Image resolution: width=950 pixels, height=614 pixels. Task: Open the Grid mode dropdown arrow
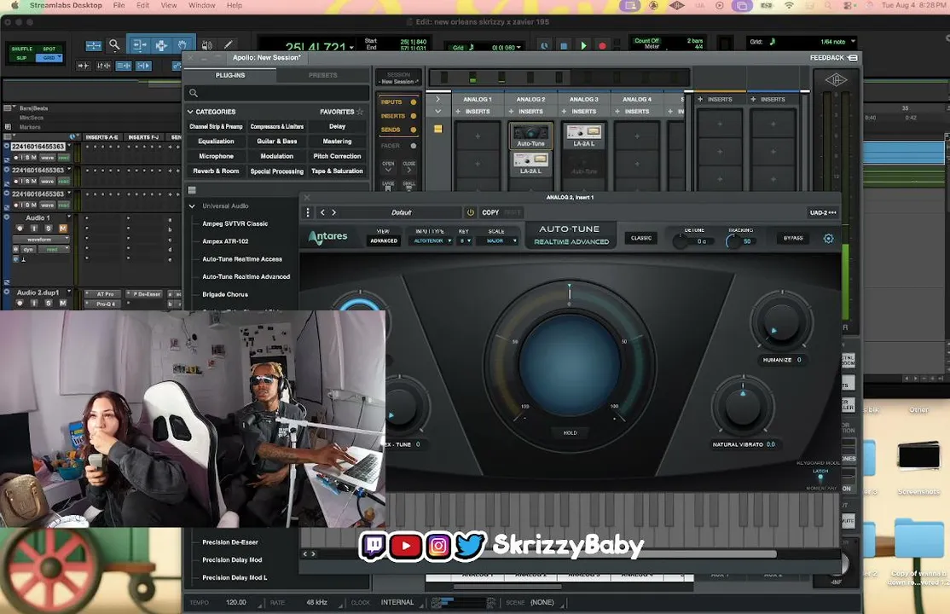pos(60,58)
